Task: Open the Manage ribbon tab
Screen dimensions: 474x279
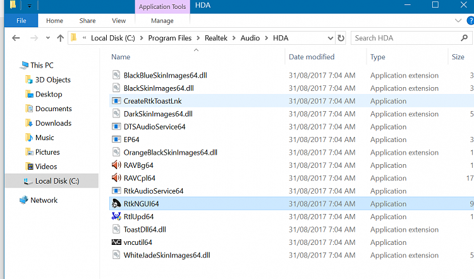Action: click(x=162, y=21)
